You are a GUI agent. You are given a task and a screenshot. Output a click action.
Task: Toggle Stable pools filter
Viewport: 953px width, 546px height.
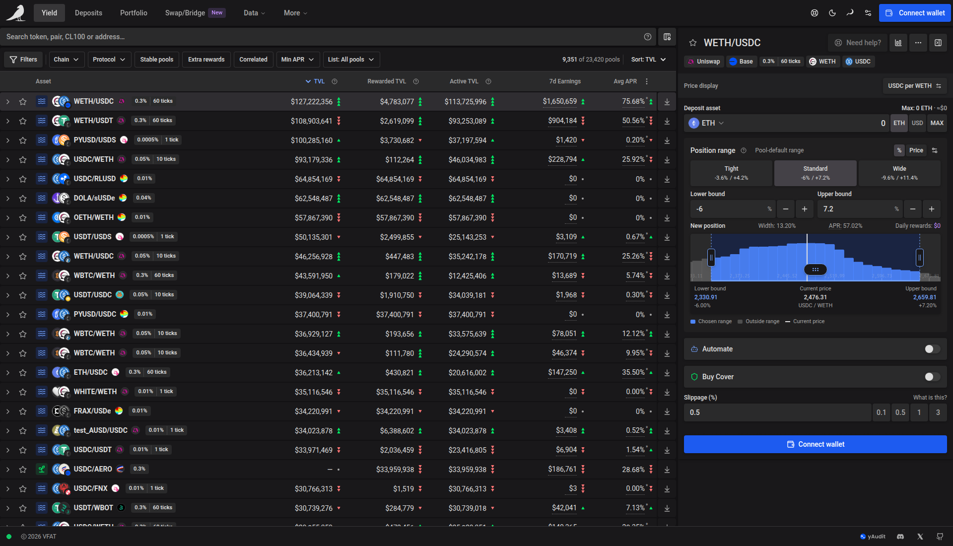click(x=157, y=60)
